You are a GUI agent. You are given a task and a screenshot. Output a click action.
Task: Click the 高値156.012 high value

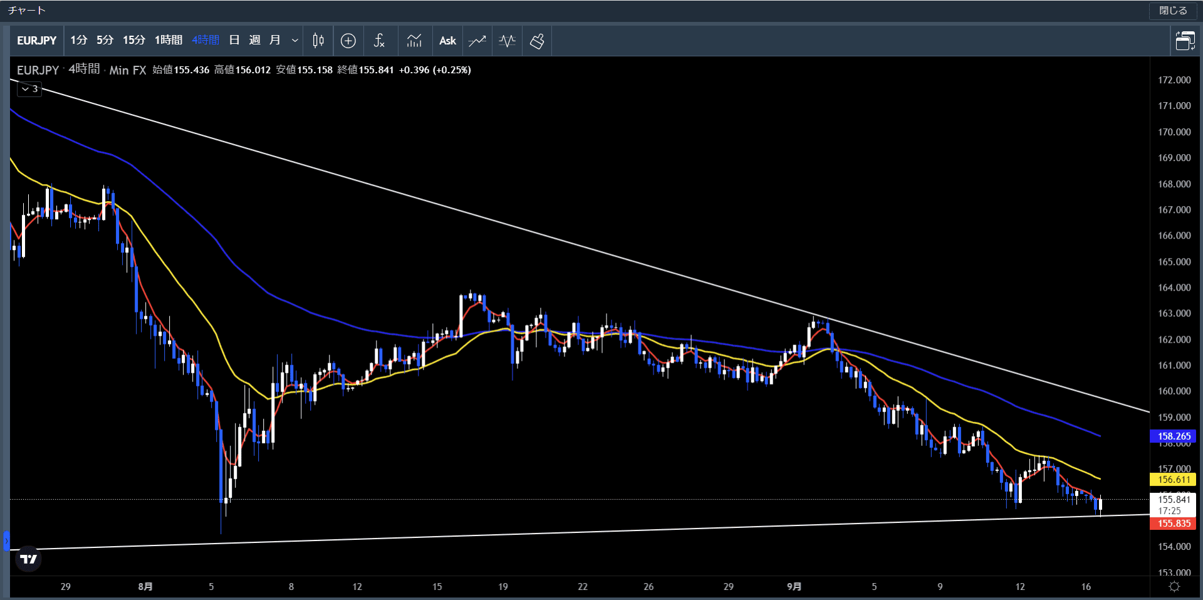(x=242, y=70)
